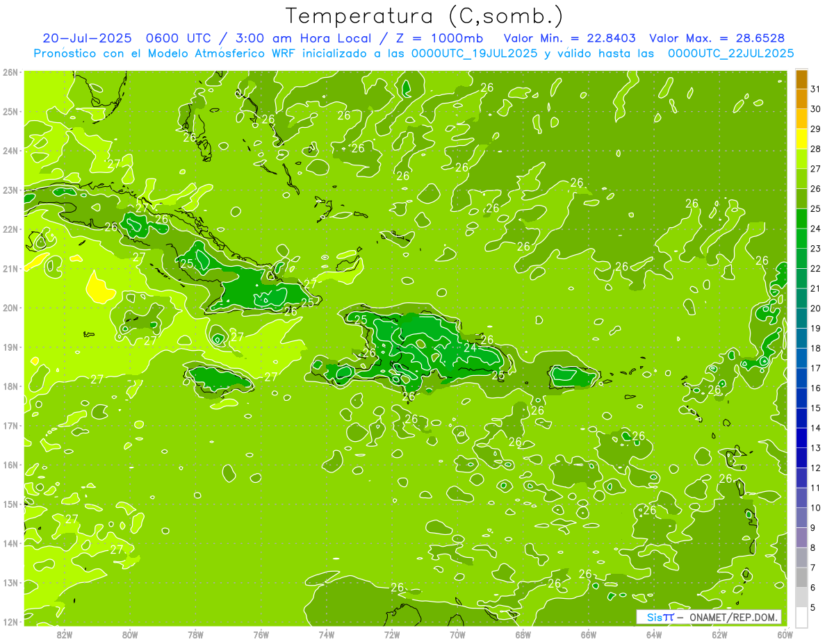This screenshot has width=834, height=644.
Task: Select the valid-until stamp '0000UTC_22JUL2025'
Action: click(730, 53)
